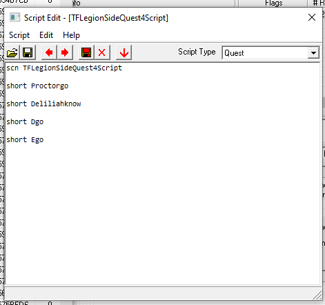Go to previous script with left arrow
This screenshot has width=325, height=305.
(49, 52)
